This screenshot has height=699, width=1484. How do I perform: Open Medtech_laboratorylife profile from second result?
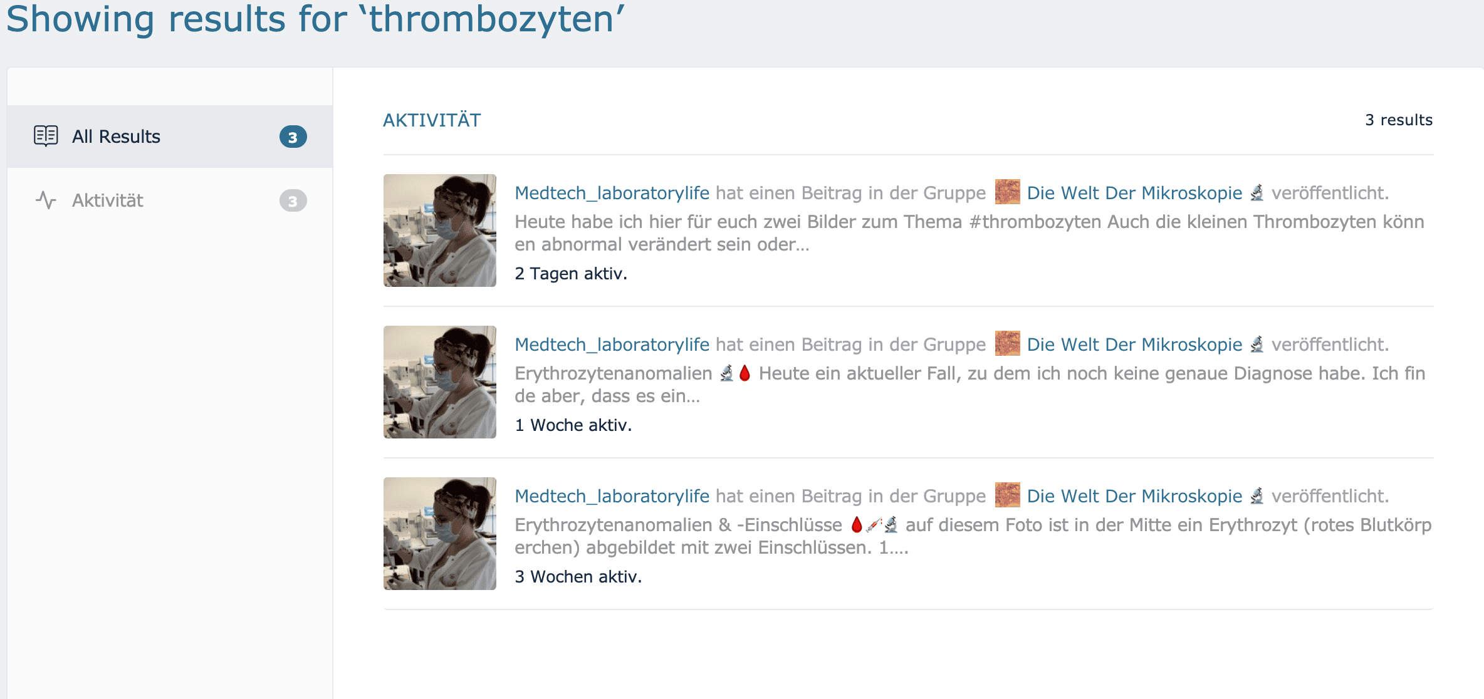click(612, 344)
